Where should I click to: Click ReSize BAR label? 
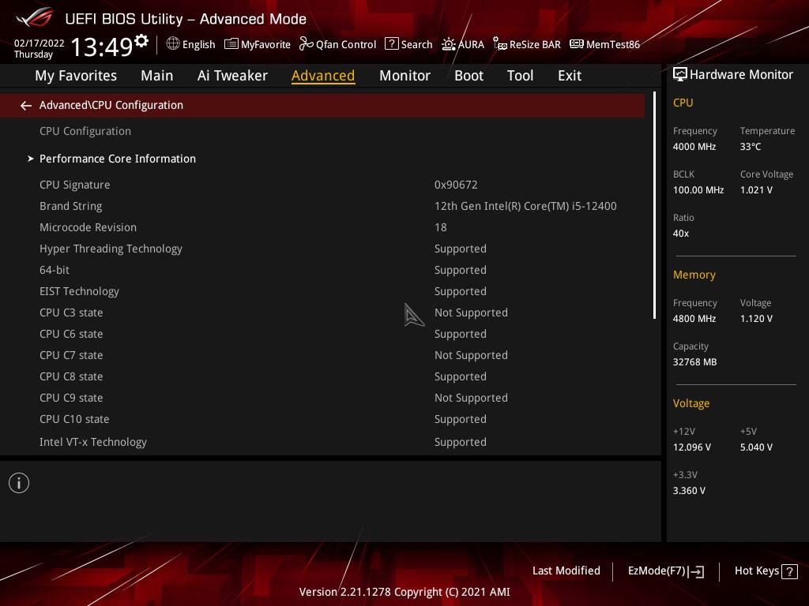(535, 45)
